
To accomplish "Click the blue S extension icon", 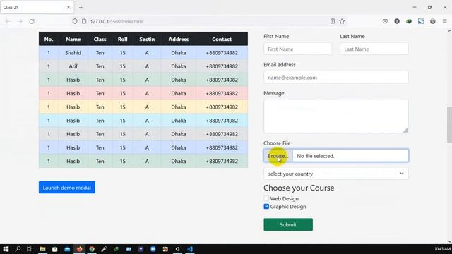I will (421, 21).
